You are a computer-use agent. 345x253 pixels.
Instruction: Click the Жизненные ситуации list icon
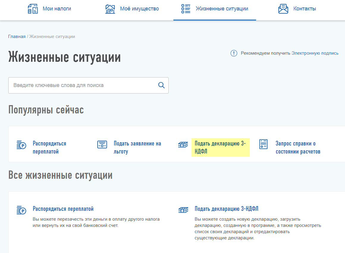[x=186, y=9]
